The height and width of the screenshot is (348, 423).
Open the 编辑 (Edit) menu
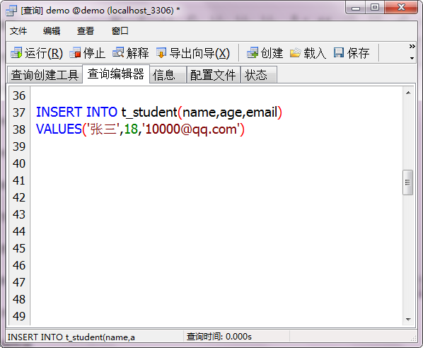(x=52, y=31)
